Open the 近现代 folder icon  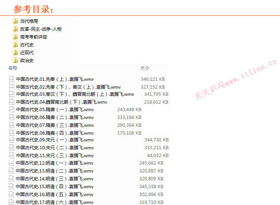click(x=15, y=52)
